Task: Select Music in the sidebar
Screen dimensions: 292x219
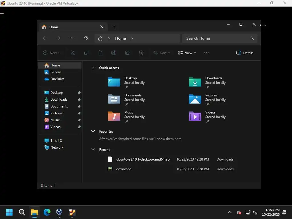Action: pos(55,120)
